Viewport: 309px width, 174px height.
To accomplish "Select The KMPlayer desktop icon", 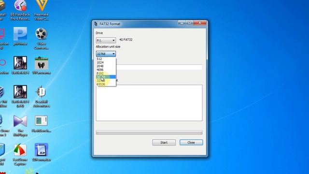I will 20,126.
